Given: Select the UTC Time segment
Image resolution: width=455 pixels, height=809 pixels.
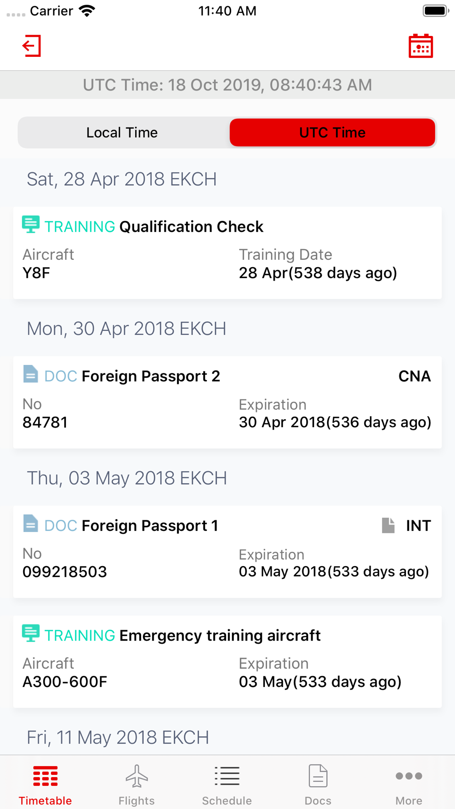Looking at the screenshot, I should 333,132.
